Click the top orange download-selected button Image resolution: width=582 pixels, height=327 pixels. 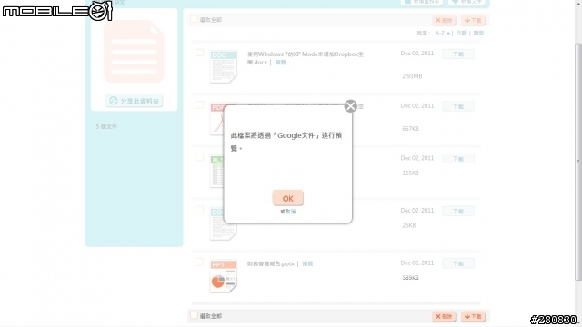pos(473,20)
